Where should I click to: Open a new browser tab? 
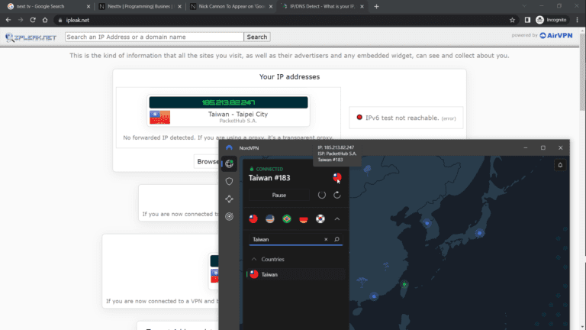pyautogui.click(x=376, y=6)
